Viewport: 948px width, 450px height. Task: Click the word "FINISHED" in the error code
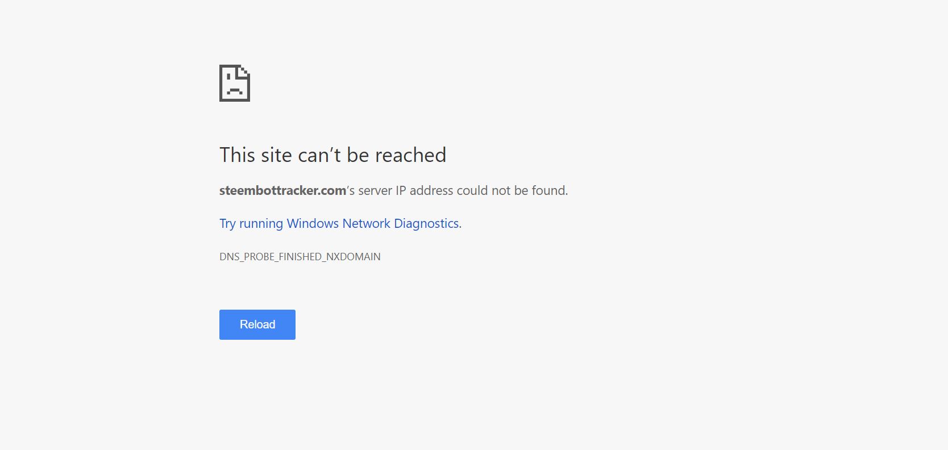[300, 257]
